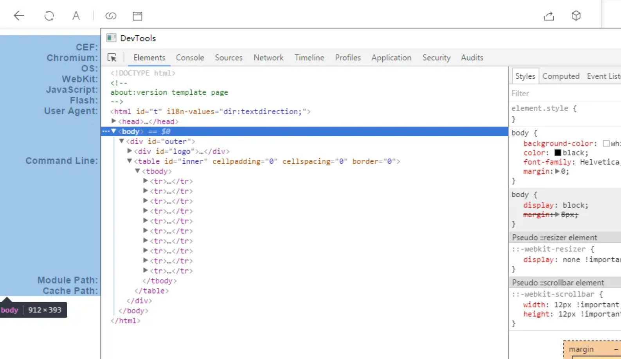
Task: Expand the last tr row node
Action: (146, 270)
